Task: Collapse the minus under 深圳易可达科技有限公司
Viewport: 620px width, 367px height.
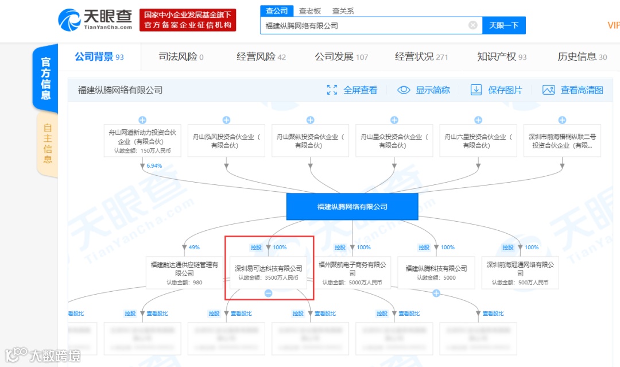Action: [269, 293]
